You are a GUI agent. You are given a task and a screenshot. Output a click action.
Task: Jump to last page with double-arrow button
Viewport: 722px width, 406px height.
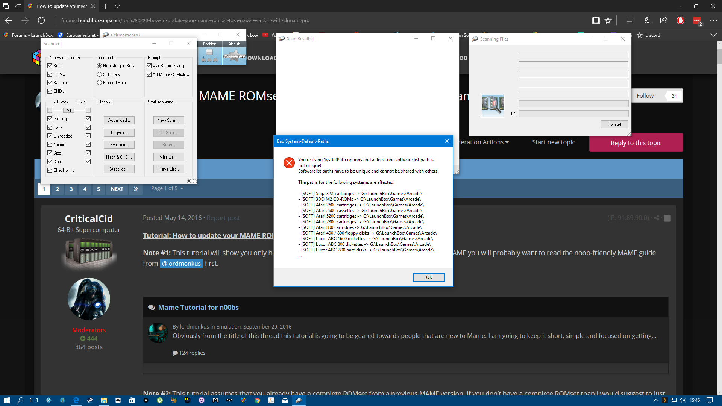(x=136, y=189)
